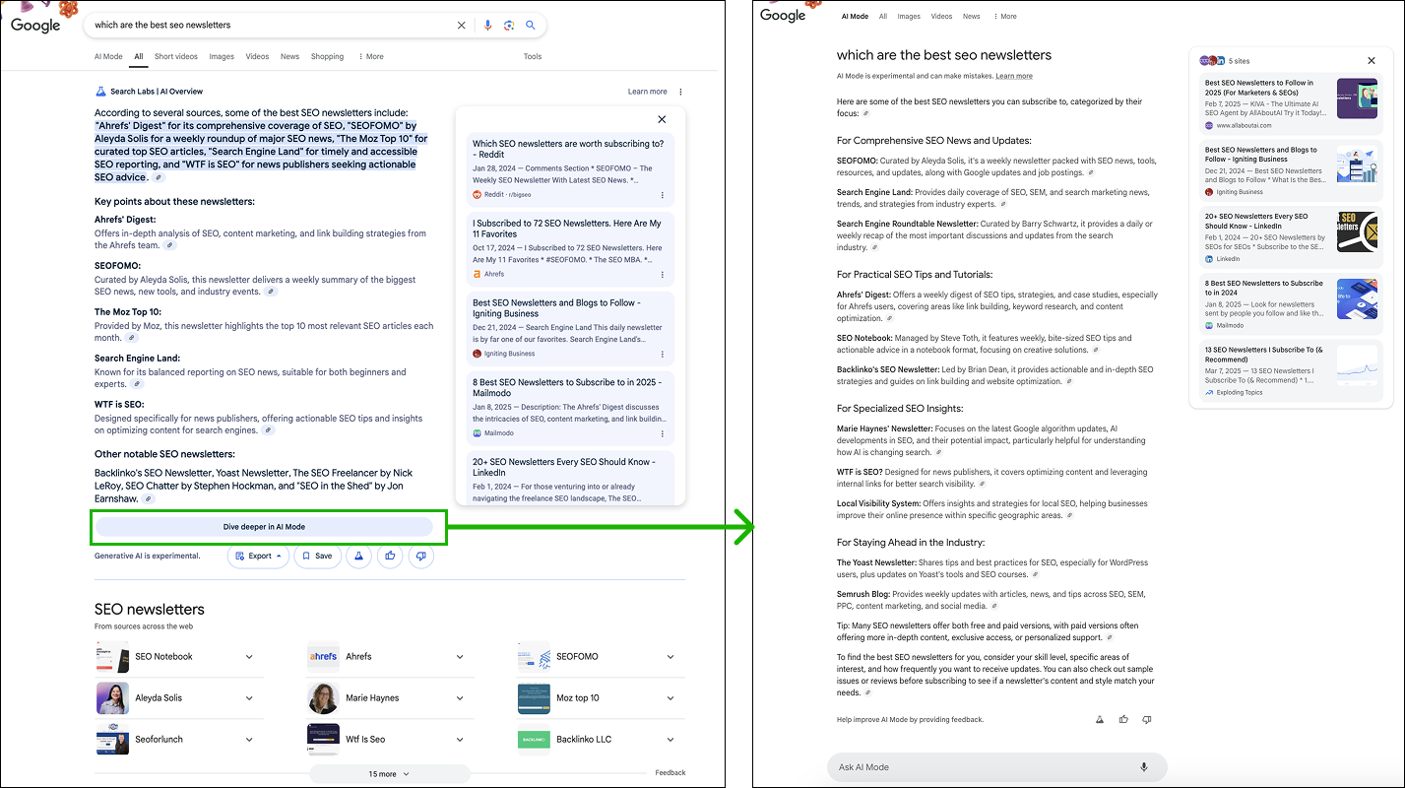Viewport: 1405px width, 788px height.
Task: Select the News tab in AI Mode header
Action: coord(972,17)
